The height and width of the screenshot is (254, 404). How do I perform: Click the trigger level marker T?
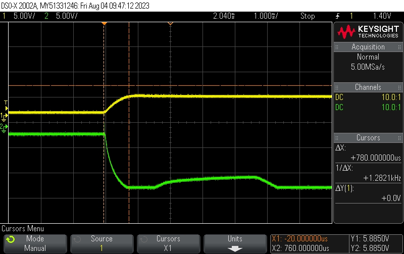6,103
